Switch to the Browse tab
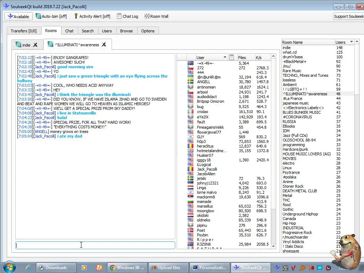This screenshot has height=273, width=364. [126, 31]
